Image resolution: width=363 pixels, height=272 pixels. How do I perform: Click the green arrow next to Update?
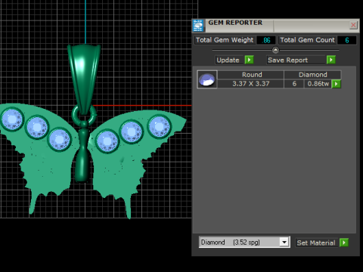[249, 60]
